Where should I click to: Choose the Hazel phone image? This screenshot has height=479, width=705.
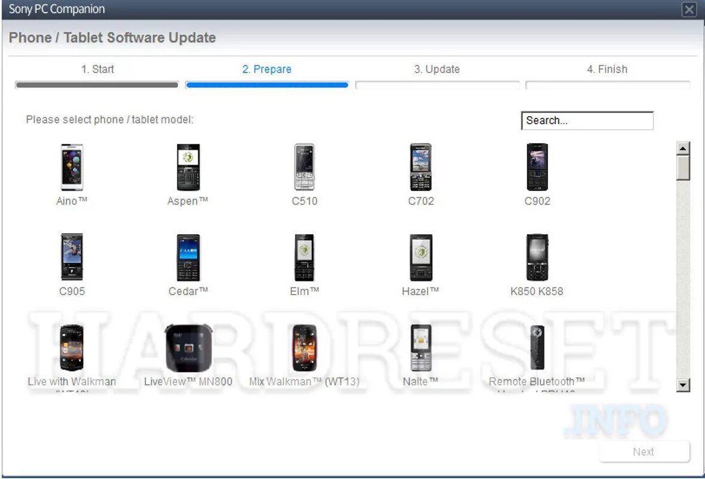pyautogui.click(x=421, y=257)
